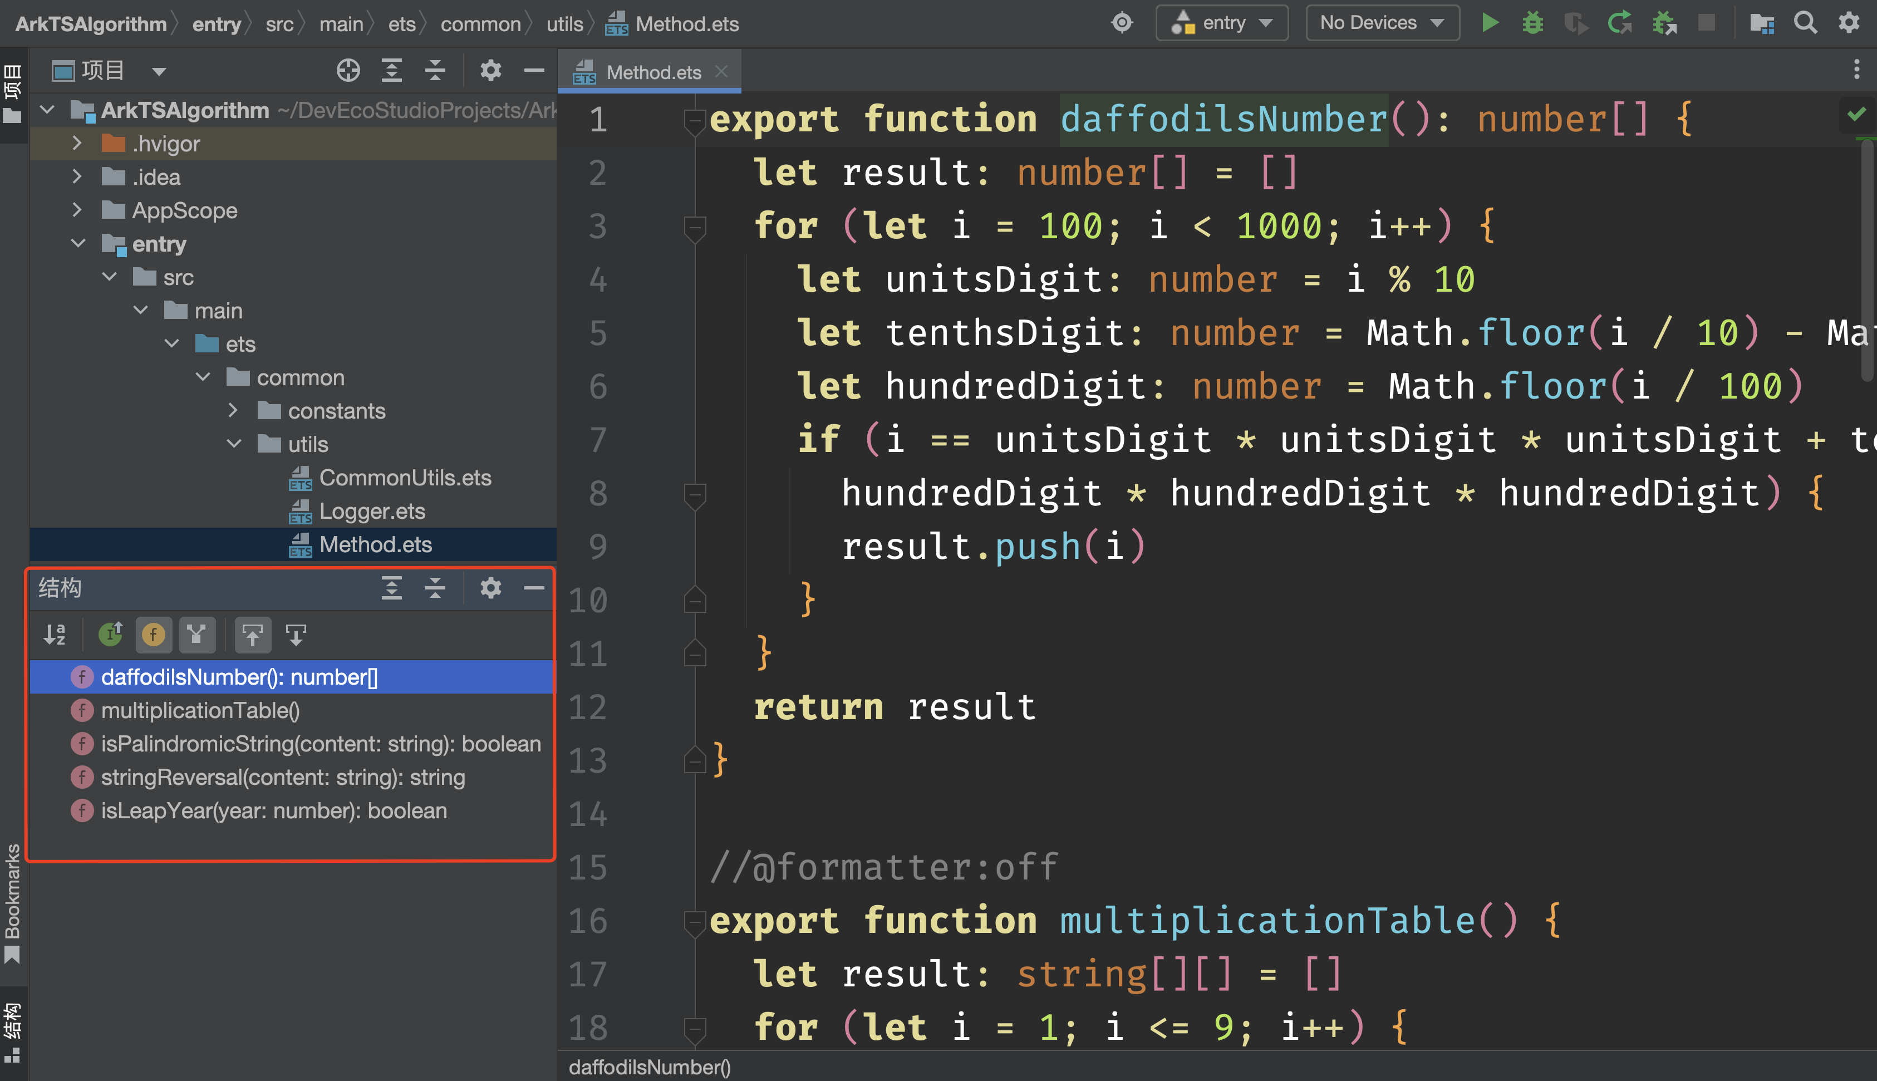The height and width of the screenshot is (1081, 1877).
Task: Click the apply-changes reload icon
Action: click(1619, 23)
